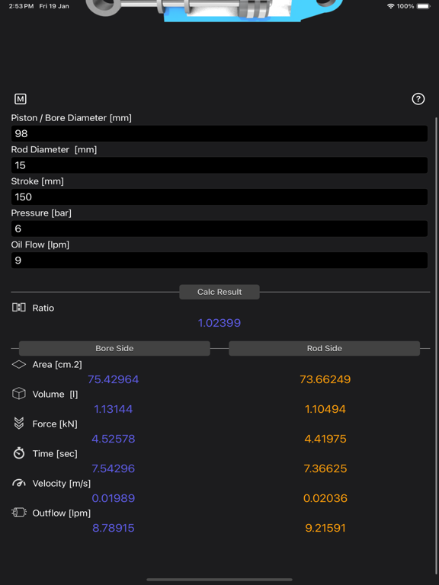Select rod side area 73.66249
This screenshot has height=585, width=439.
(x=325, y=379)
